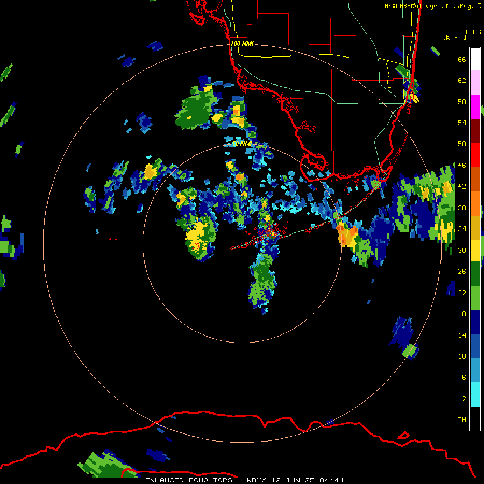Click the light pink swatch on the color scale

tap(475, 83)
